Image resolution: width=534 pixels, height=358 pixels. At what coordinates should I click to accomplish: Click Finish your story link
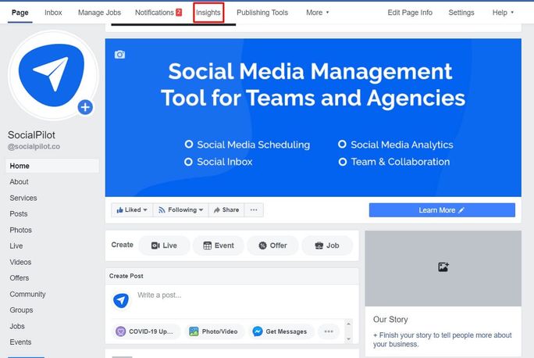click(443, 339)
